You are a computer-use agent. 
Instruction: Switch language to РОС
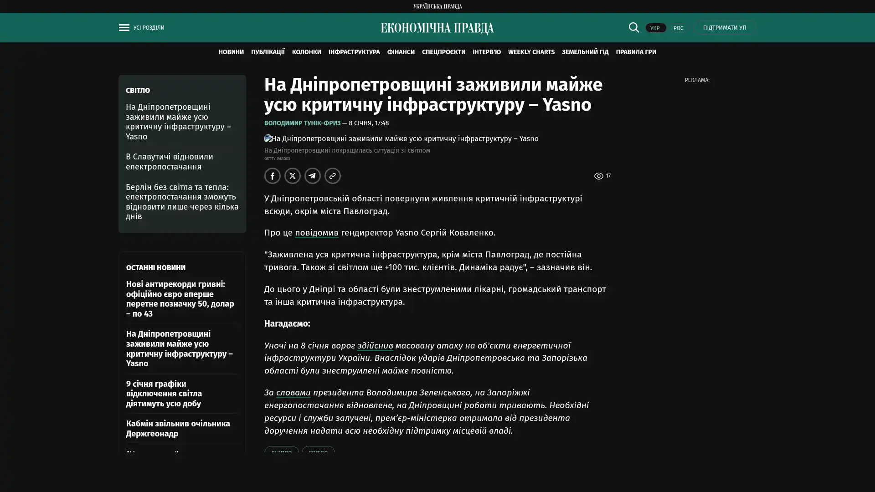pyautogui.click(x=678, y=28)
